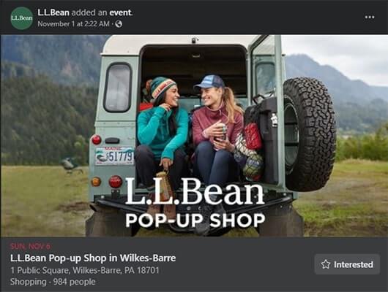Viewport: 388px width, 292px height.
Task: Click the 1 Public Square address line
Action: (x=85, y=270)
